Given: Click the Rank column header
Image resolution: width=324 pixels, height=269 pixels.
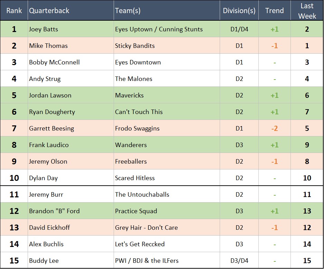Looking at the screenshot, I should [14, 11].
